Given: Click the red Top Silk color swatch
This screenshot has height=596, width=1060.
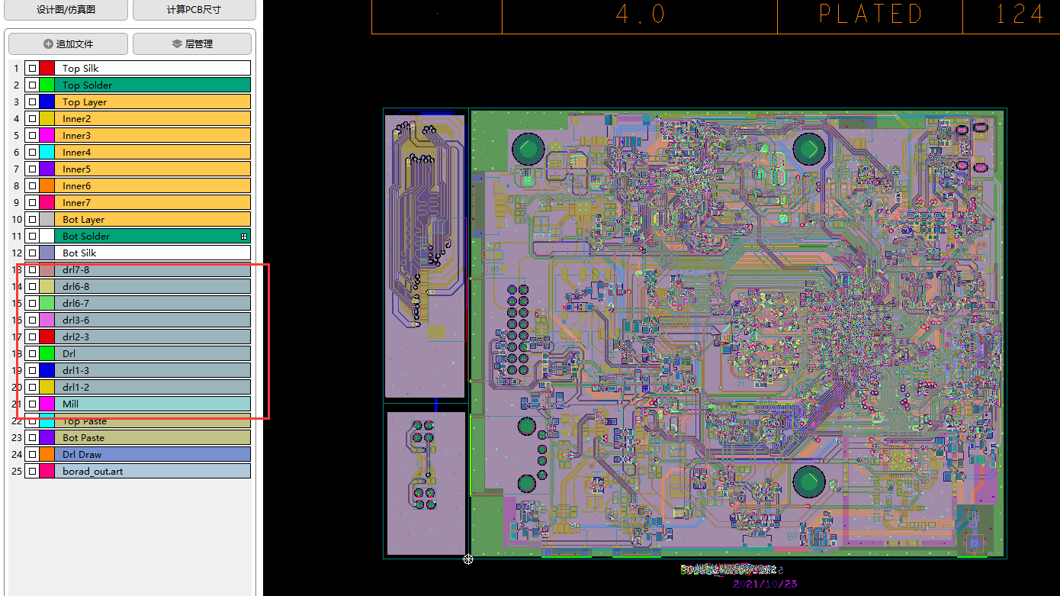Looking at the screenshot, I should coord(47,69).
